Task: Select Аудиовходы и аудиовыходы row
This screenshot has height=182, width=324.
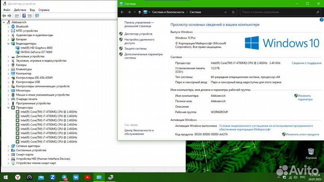Action: click(x=35, y=35)
